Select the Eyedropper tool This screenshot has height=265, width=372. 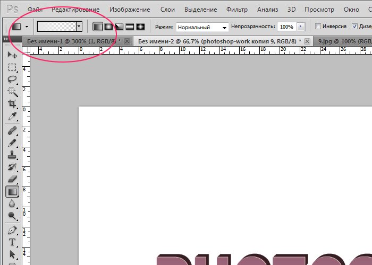tap(12, 116)
